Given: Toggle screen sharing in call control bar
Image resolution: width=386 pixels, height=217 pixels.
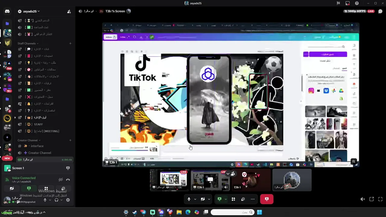Looking at the screenshot, I should pos(220,199).
